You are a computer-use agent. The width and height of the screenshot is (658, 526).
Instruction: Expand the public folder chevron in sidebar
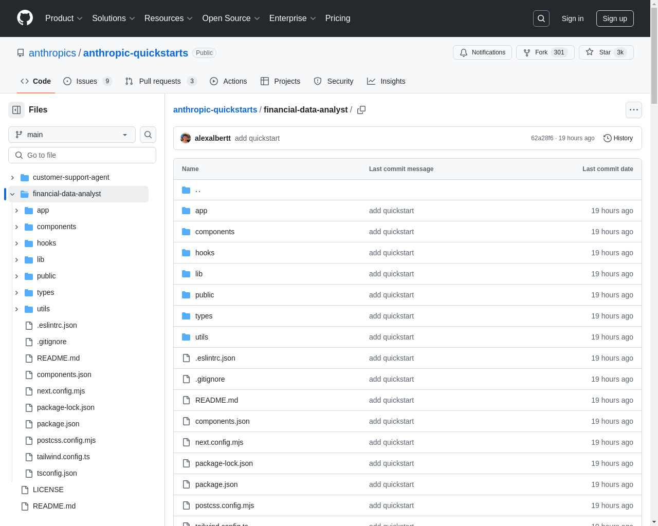(x=16, y=276)
